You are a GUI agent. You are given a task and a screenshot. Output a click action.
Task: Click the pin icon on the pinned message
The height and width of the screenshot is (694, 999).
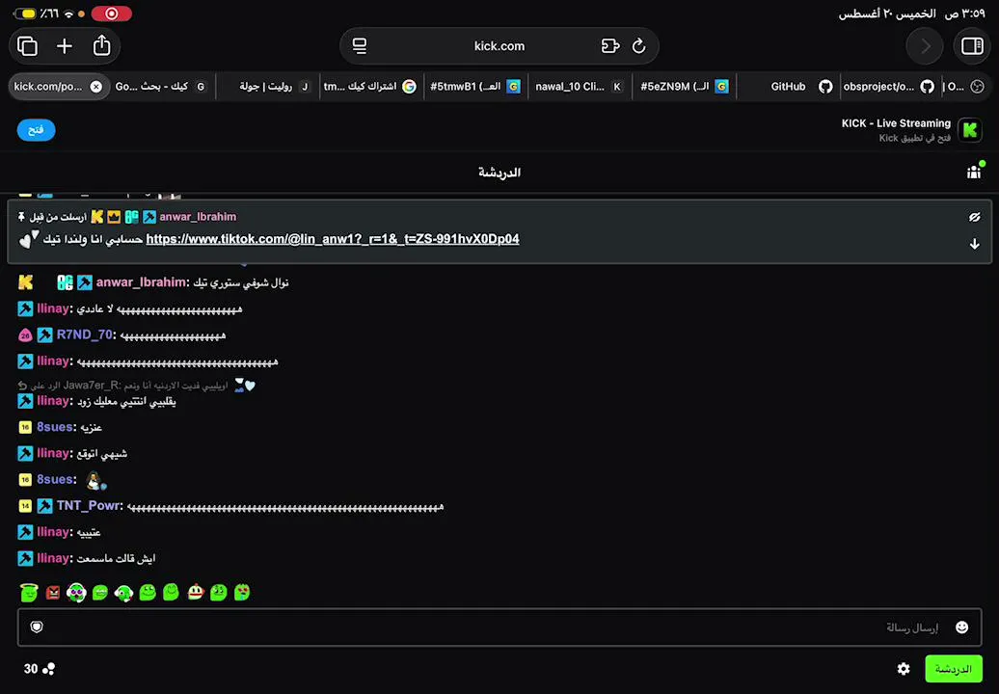(21, 217)
